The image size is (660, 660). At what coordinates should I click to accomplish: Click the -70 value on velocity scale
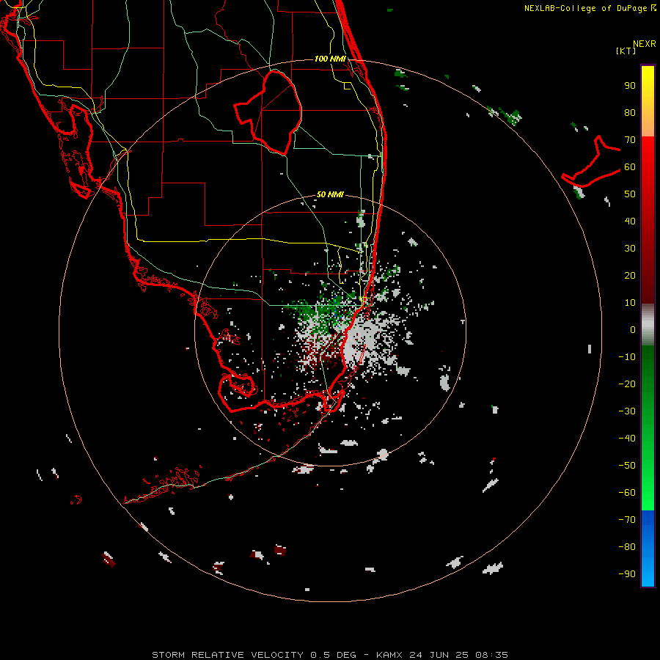(627, 520)
